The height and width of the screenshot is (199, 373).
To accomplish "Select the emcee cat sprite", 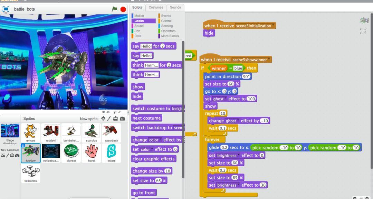I will [31, 133].
